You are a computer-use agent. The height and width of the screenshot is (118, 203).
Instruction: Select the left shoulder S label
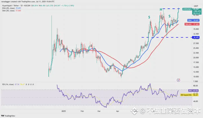(149, 17)
